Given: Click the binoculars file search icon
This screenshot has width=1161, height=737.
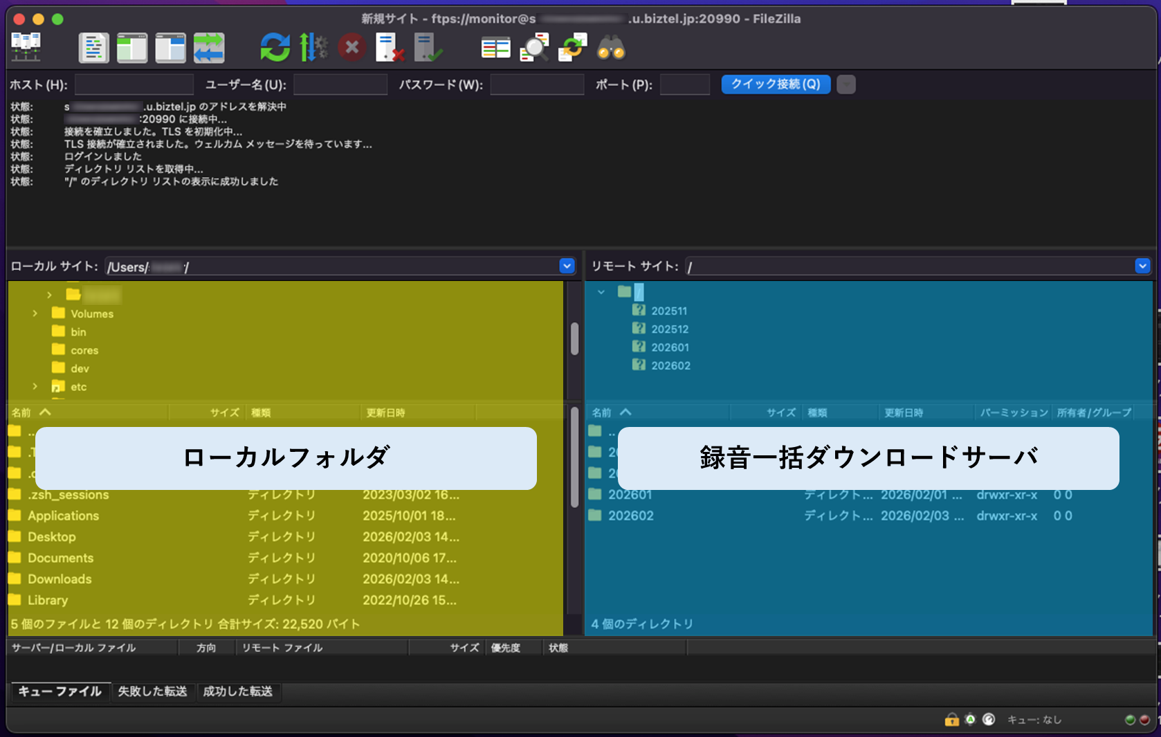Looking at the screenshot, I should (x=611, y=48).
